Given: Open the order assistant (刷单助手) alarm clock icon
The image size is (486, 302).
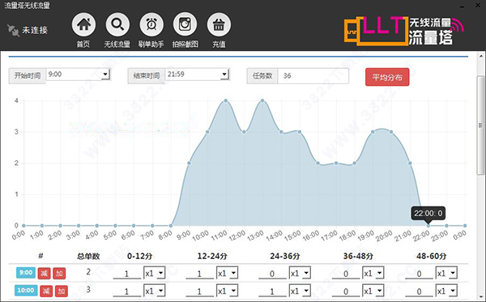Looking at the screenshot, I should pos(151,24).
